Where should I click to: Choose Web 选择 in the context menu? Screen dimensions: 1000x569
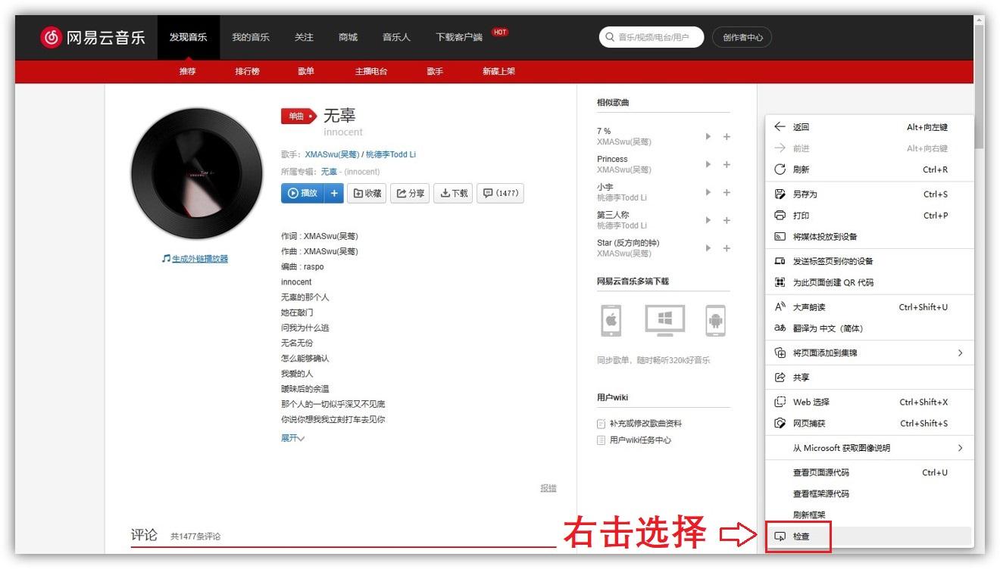[869, 402]
